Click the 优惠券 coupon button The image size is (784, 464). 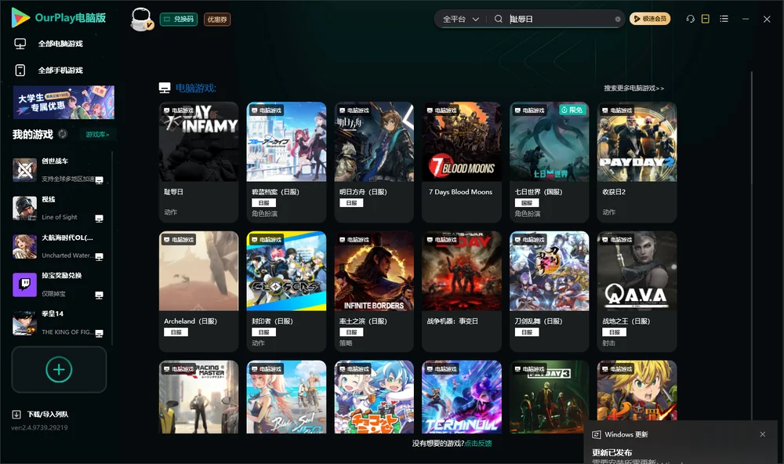click(x=217, y=20)
